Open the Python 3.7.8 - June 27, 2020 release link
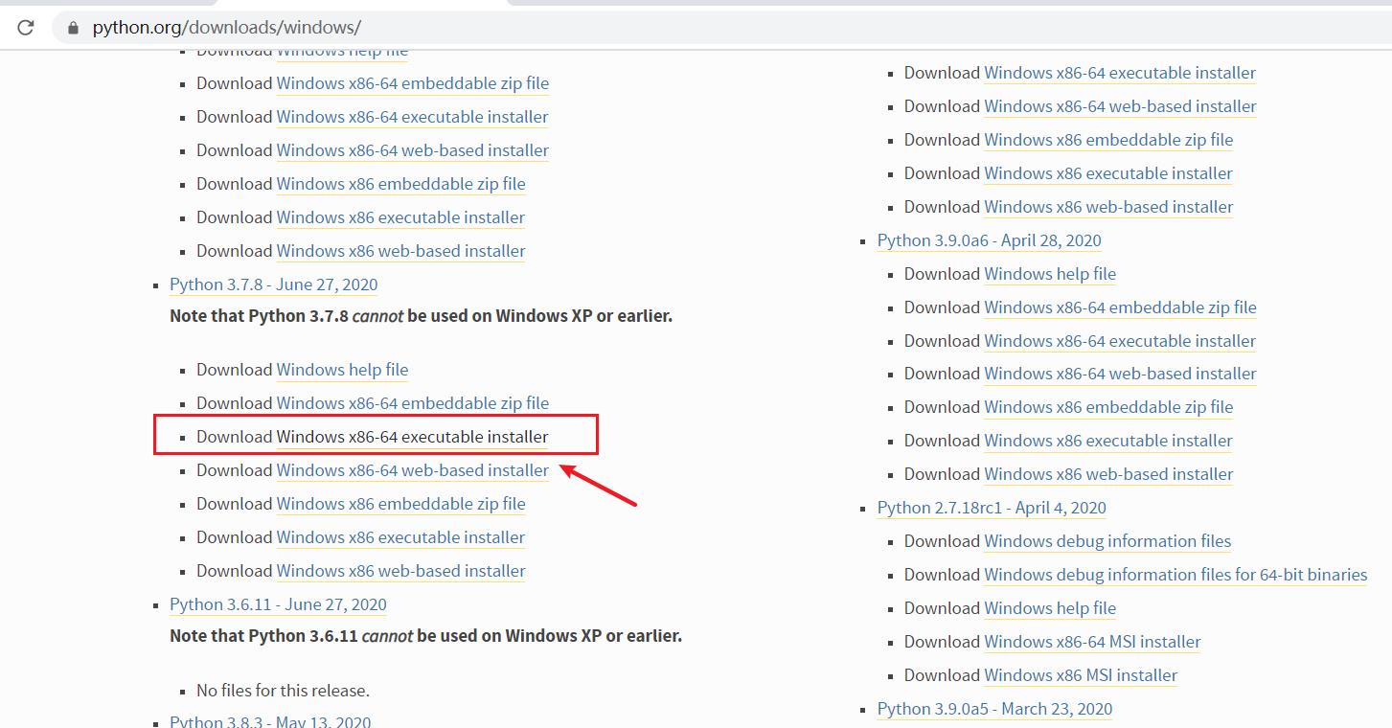Image resolution: width=1392 pixels, height=728 pixels. point(273,284)
